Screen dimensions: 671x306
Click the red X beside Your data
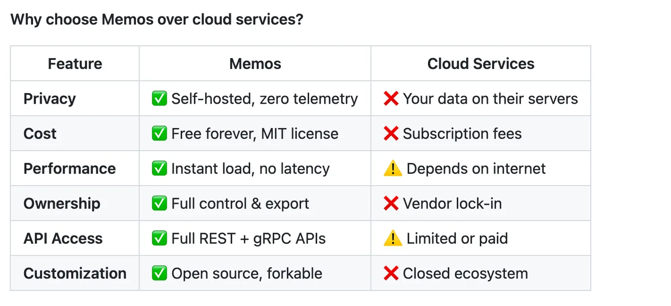click(391, 99)
